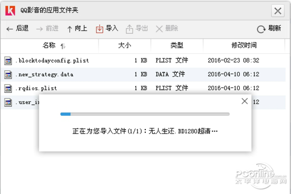291x194 pixels.
Task: Click the import progress bar
Action: (x=145, y=114)
